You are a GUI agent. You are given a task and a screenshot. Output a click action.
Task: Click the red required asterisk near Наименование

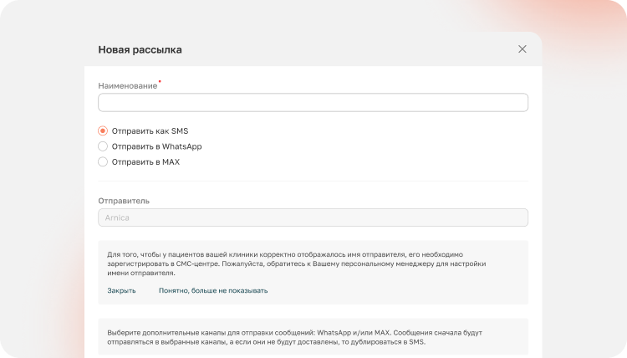(x=160, y=82)
